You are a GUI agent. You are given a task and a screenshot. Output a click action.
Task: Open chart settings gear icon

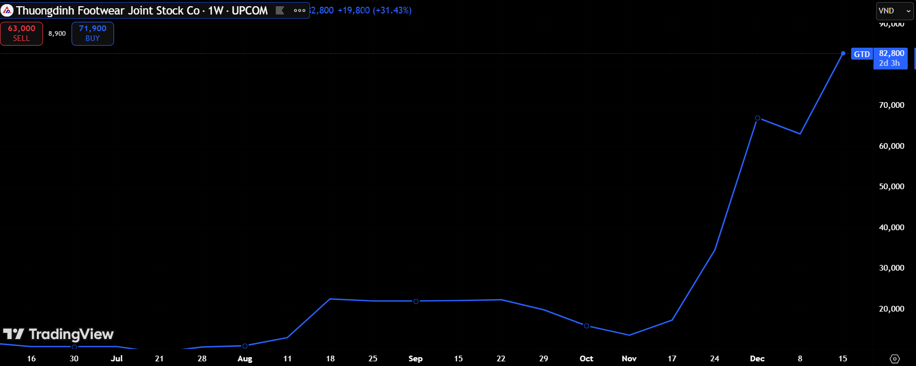(x=895, y=359)
